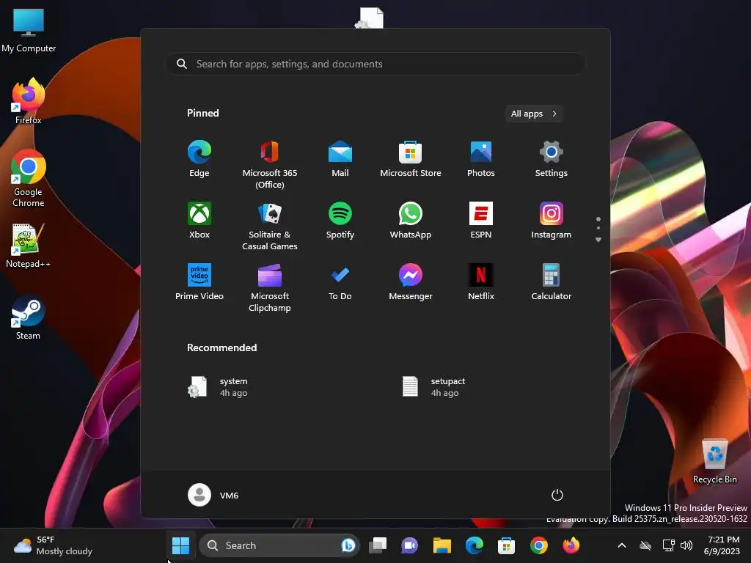Select the Firefox desktop shortcut
The height and width of the screenshot is (563, 751).
coord(29,101)
